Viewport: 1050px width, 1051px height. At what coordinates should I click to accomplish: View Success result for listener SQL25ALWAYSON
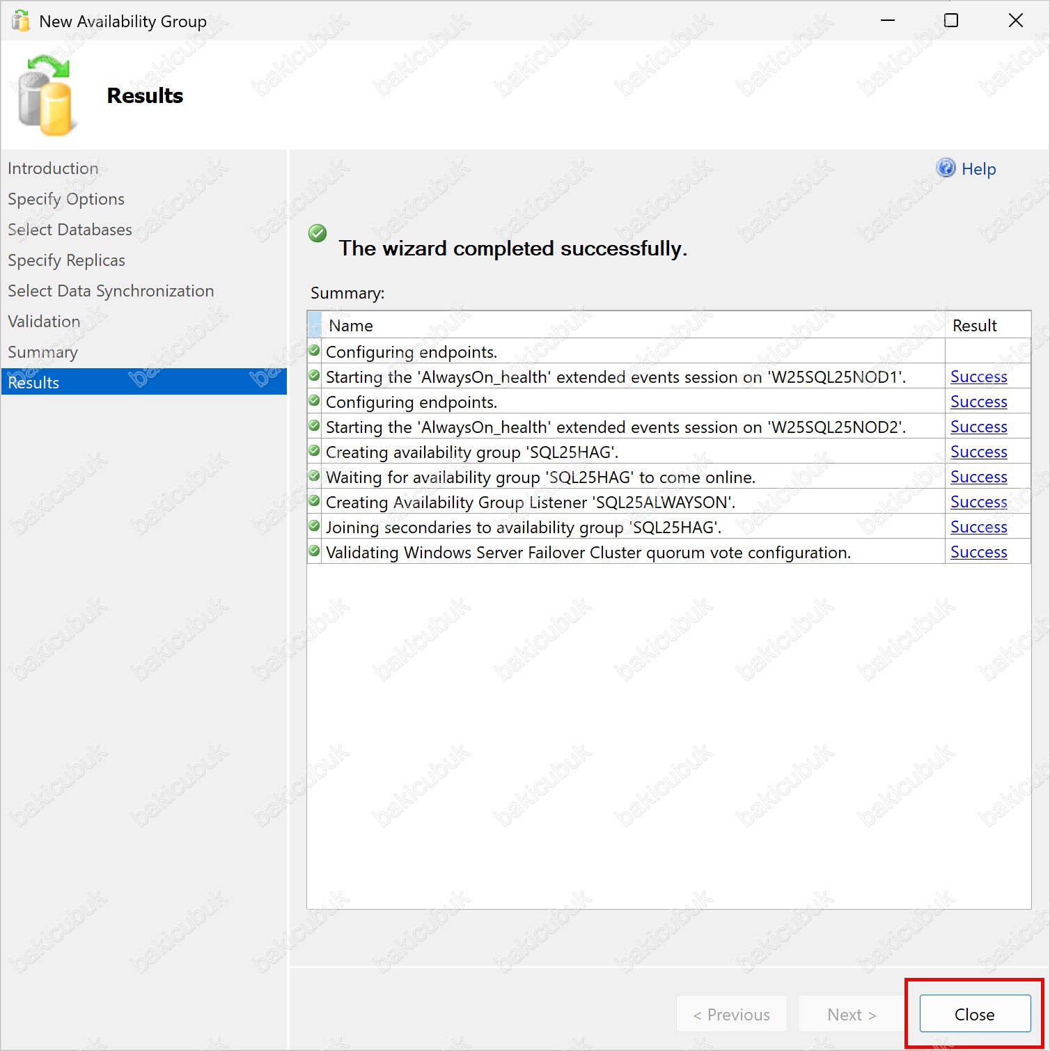(978, 502)
